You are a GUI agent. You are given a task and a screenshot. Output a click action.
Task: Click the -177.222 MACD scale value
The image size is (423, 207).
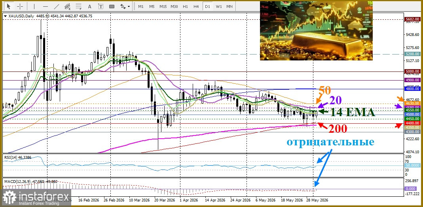[x=413, y=194]
